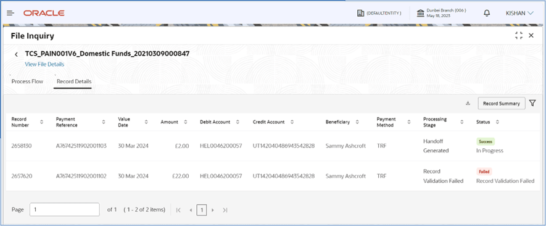This screenshot has height=226, width=546.
Task: Open the filter funnel icon
Action: coord(532,103)
